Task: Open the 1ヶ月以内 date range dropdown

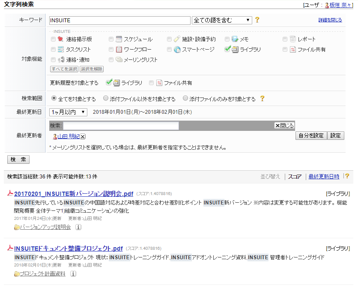Action: point(68,112)
